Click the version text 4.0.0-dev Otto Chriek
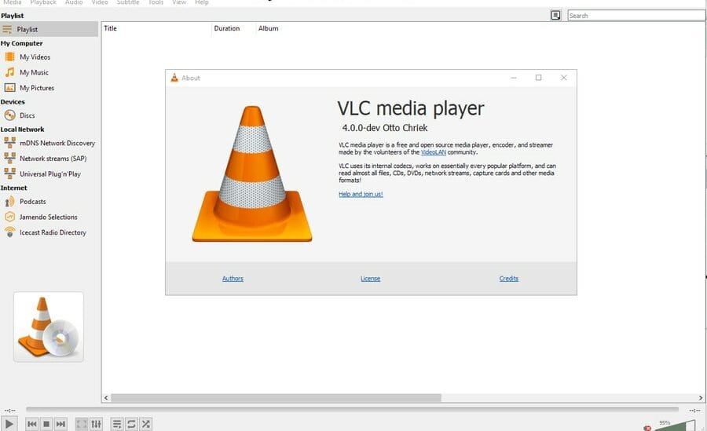Screen dimensions: 707x431 pos(385,128)
